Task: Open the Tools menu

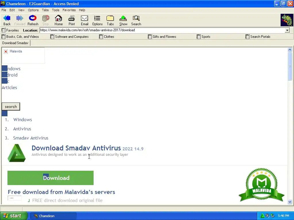Action: pyautogui.click(x=55, y=10)
